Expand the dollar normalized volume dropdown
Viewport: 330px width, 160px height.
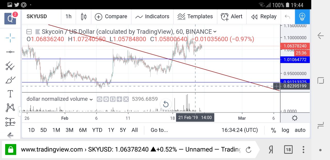tap(91, 99)
